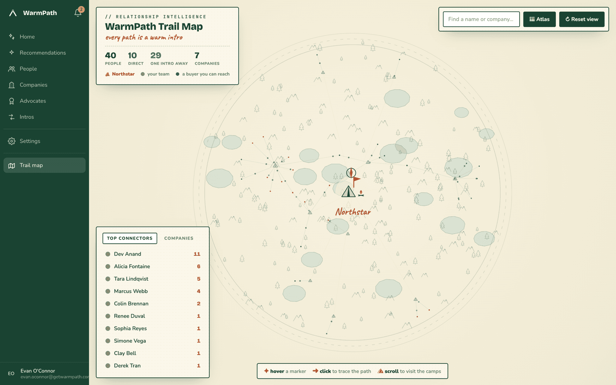The width and height of the screenshot is (616, 385).
Task: Open Settings from sidebar
Action: 44,141
